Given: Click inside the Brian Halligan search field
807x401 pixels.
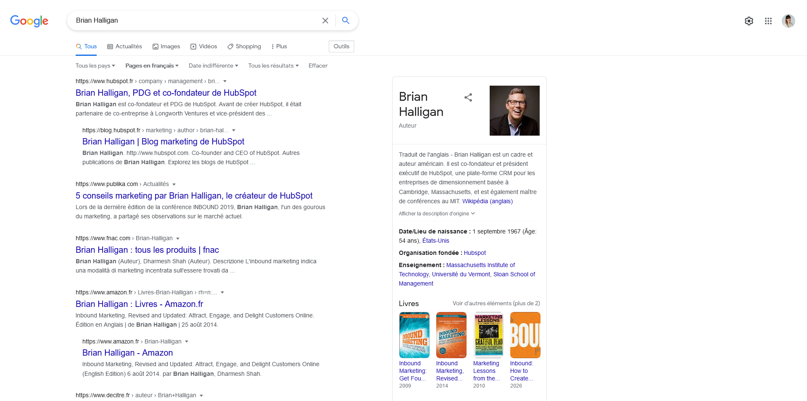Looking at the screenshot, I should tap(193, 21).
